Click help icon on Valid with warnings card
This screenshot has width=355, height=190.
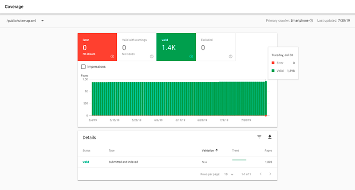[x=152, y=56]
